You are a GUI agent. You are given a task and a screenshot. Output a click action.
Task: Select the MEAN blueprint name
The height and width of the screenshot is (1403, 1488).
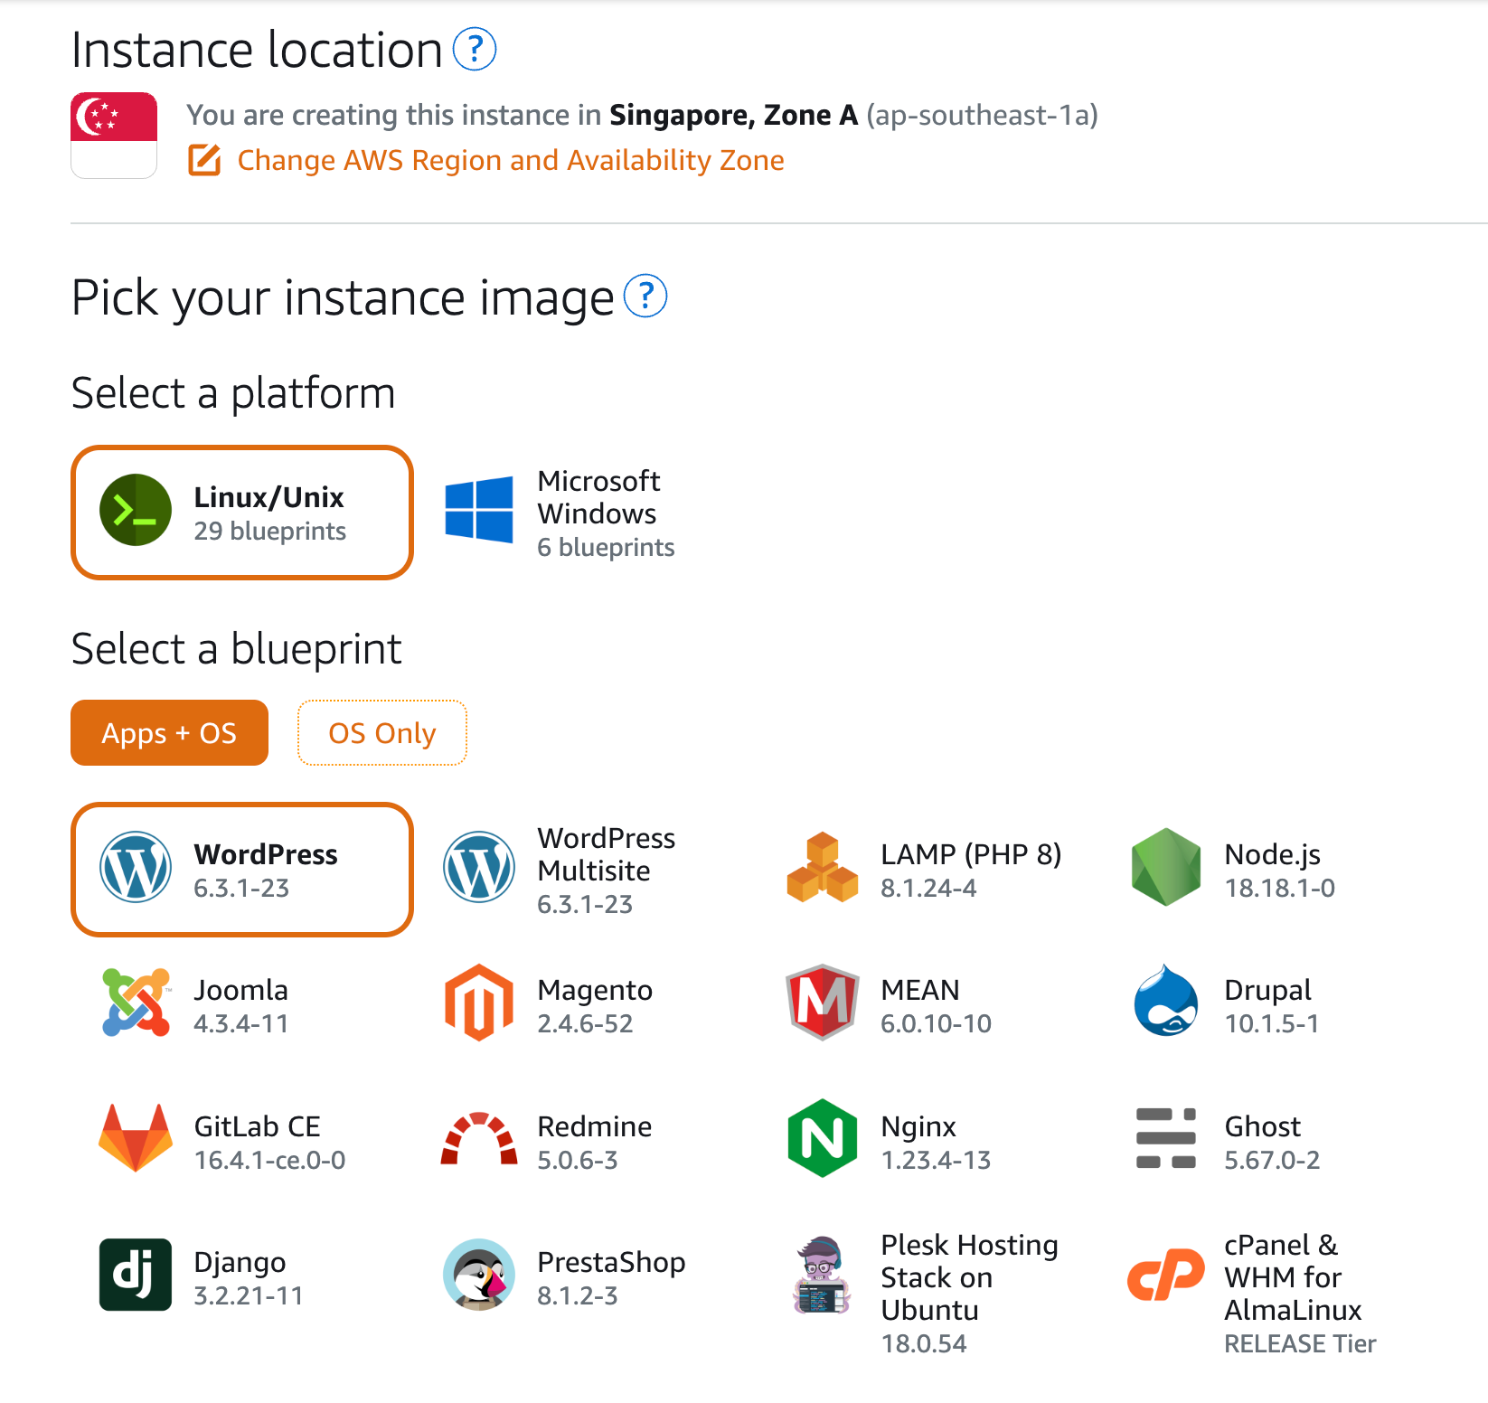[x=920, y=990]
